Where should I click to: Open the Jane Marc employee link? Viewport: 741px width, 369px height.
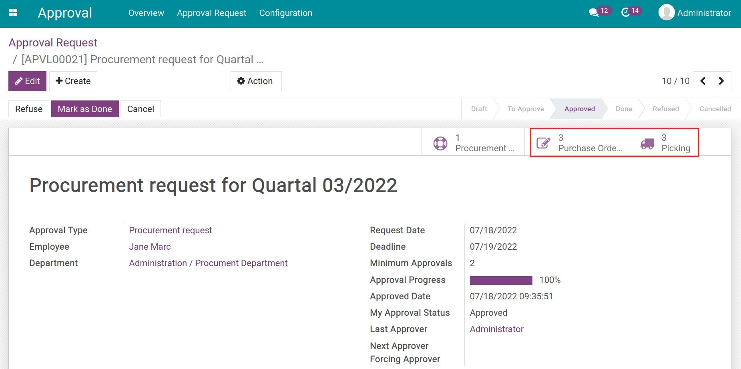pyautogui.click(x=150, y=247)
